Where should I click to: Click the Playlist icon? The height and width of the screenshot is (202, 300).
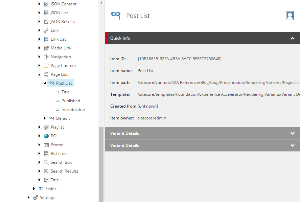tap(46, 127)
